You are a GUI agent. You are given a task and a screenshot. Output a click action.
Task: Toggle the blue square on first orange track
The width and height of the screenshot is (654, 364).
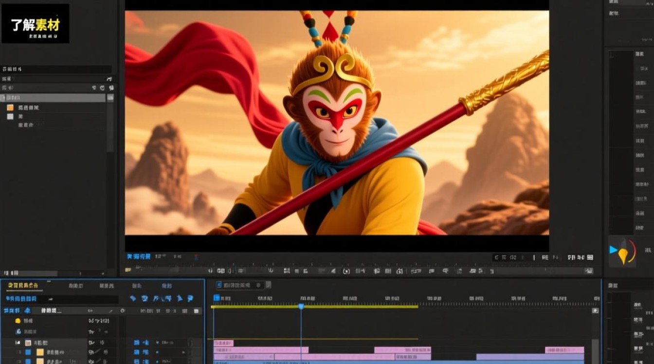28,352
